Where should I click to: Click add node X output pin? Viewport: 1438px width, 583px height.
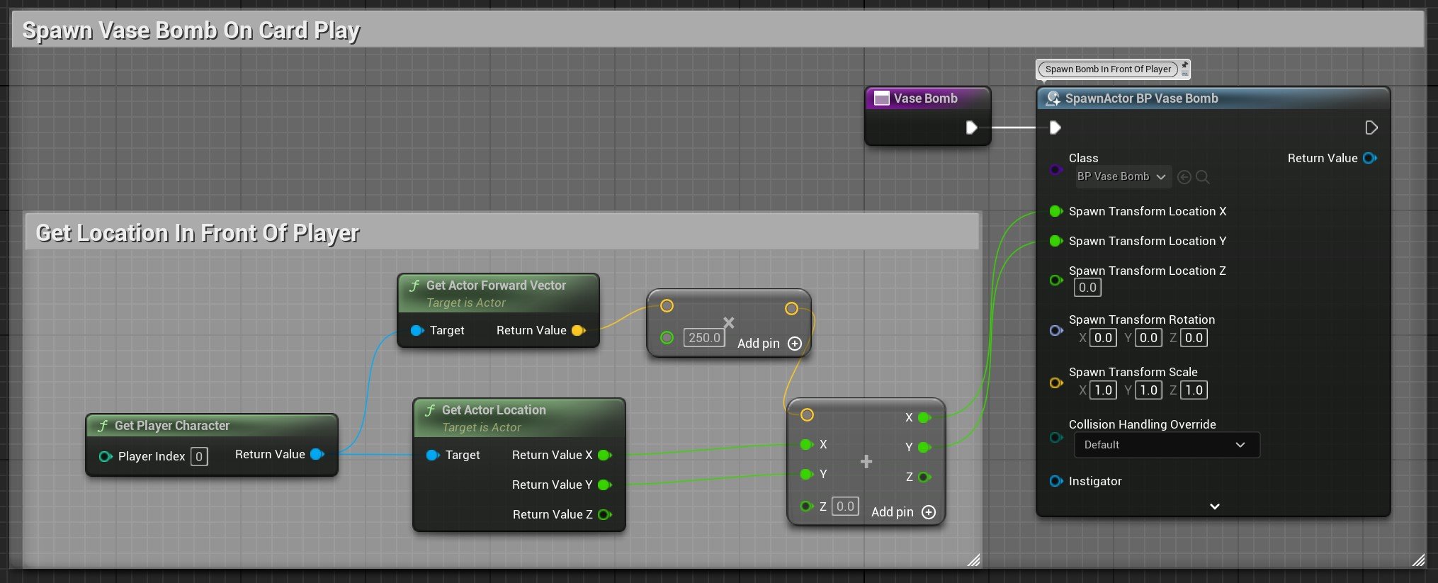click(924, 417)
